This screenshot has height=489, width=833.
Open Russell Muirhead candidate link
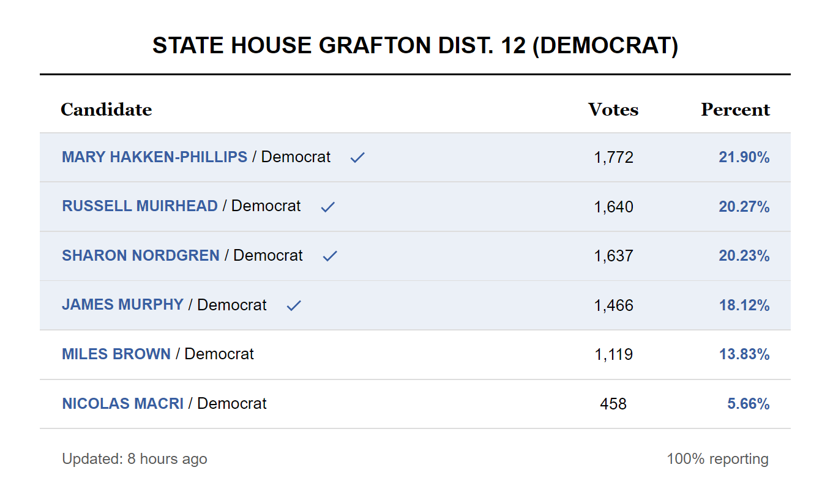click(140, 206)
